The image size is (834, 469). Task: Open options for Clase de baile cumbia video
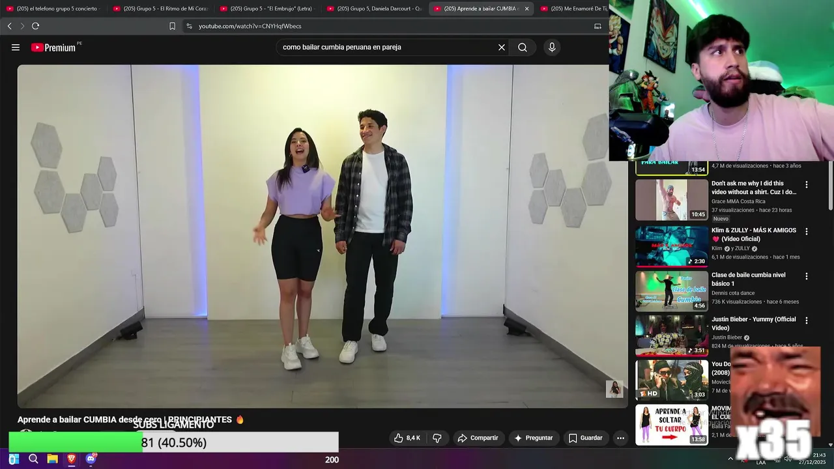coord(807,276)
